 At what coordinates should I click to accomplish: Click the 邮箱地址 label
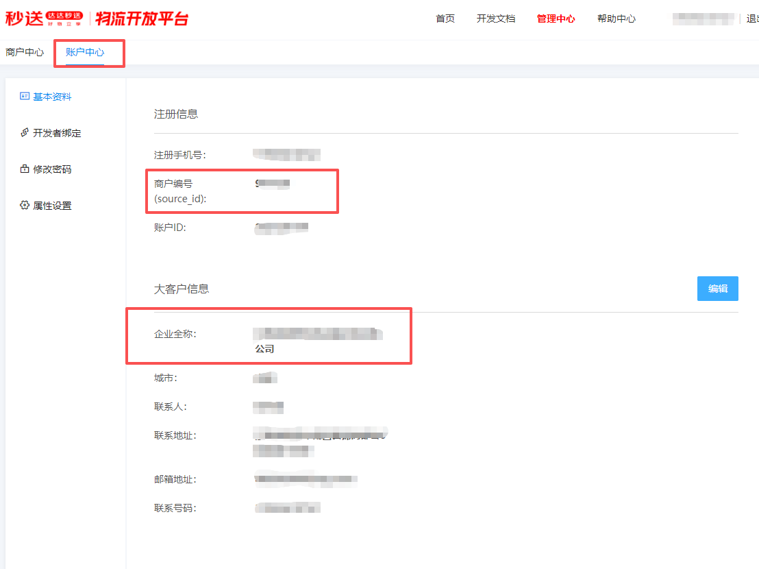pyautogui.click(x=175, y=479)
